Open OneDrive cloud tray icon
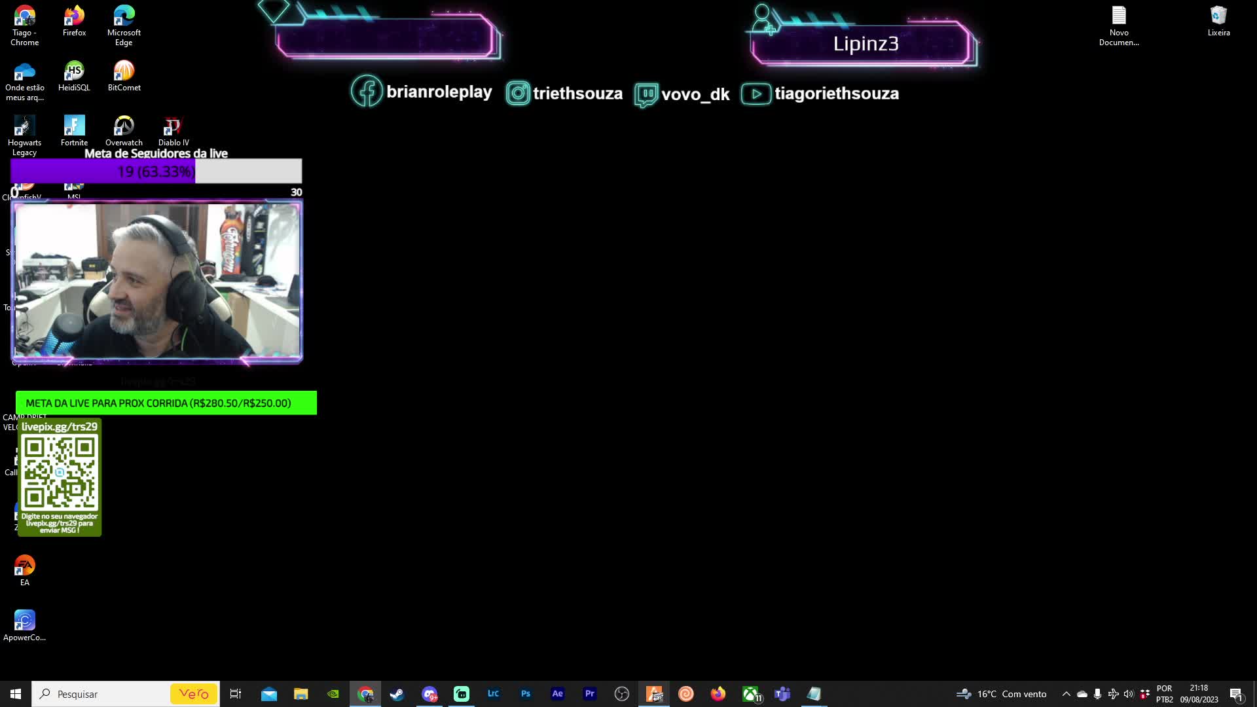Image resolution: width=1257 pixels, height=707 pixels. [x=1082, y=694]
